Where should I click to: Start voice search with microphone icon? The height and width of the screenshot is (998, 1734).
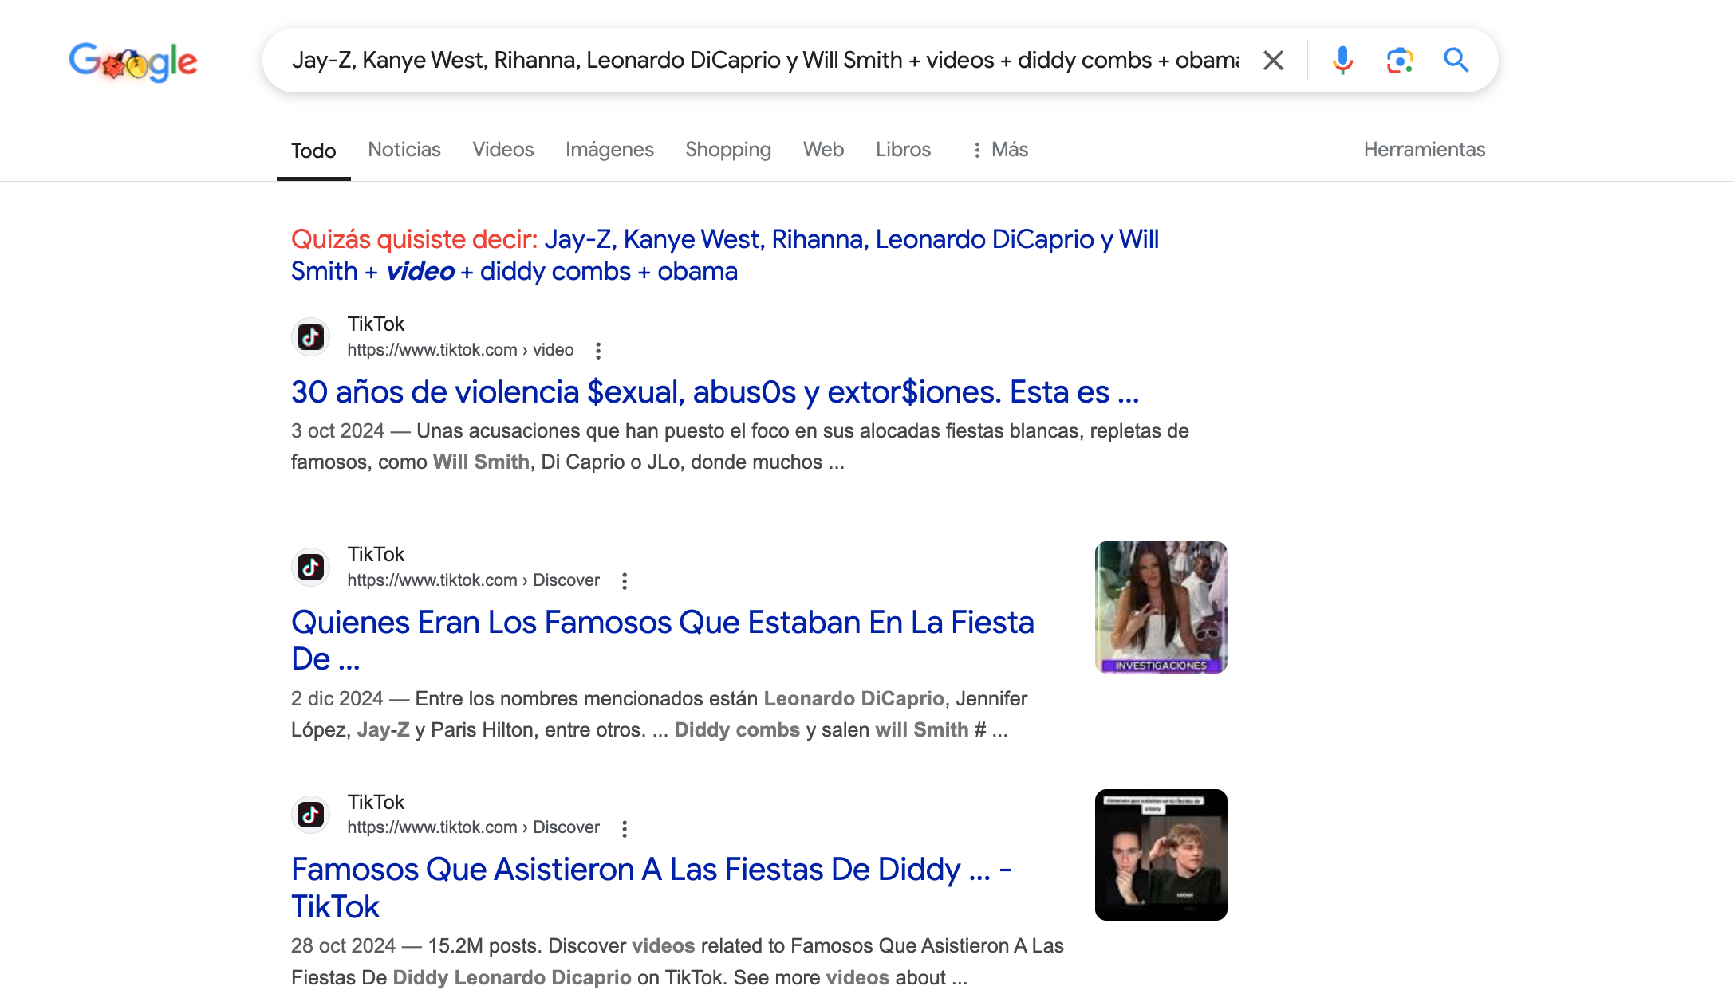click(1342, 61)
